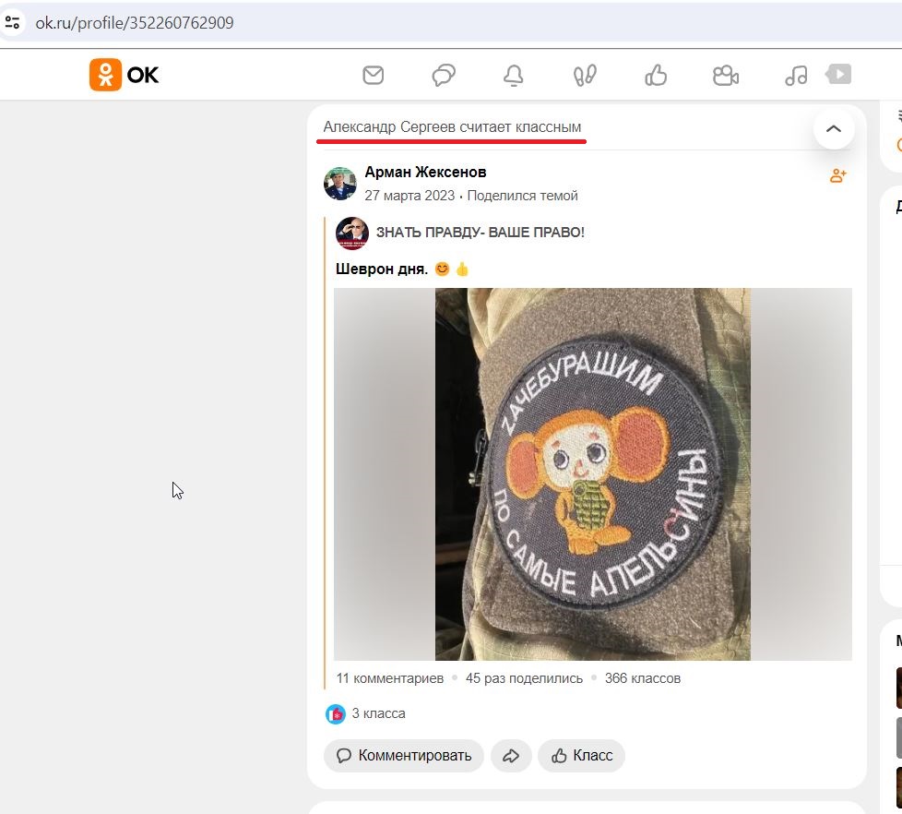The image size is (902, 814).
Task: Open the Cheburashka patch photo
Action: (592, 474)
